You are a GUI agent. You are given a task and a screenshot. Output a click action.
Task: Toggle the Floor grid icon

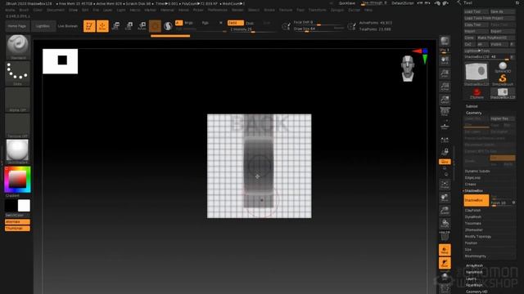pyautogui.click(x=445, y=127)
